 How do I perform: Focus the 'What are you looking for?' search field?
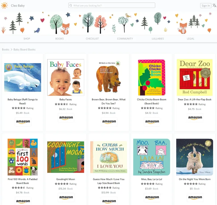click(112, 5)
